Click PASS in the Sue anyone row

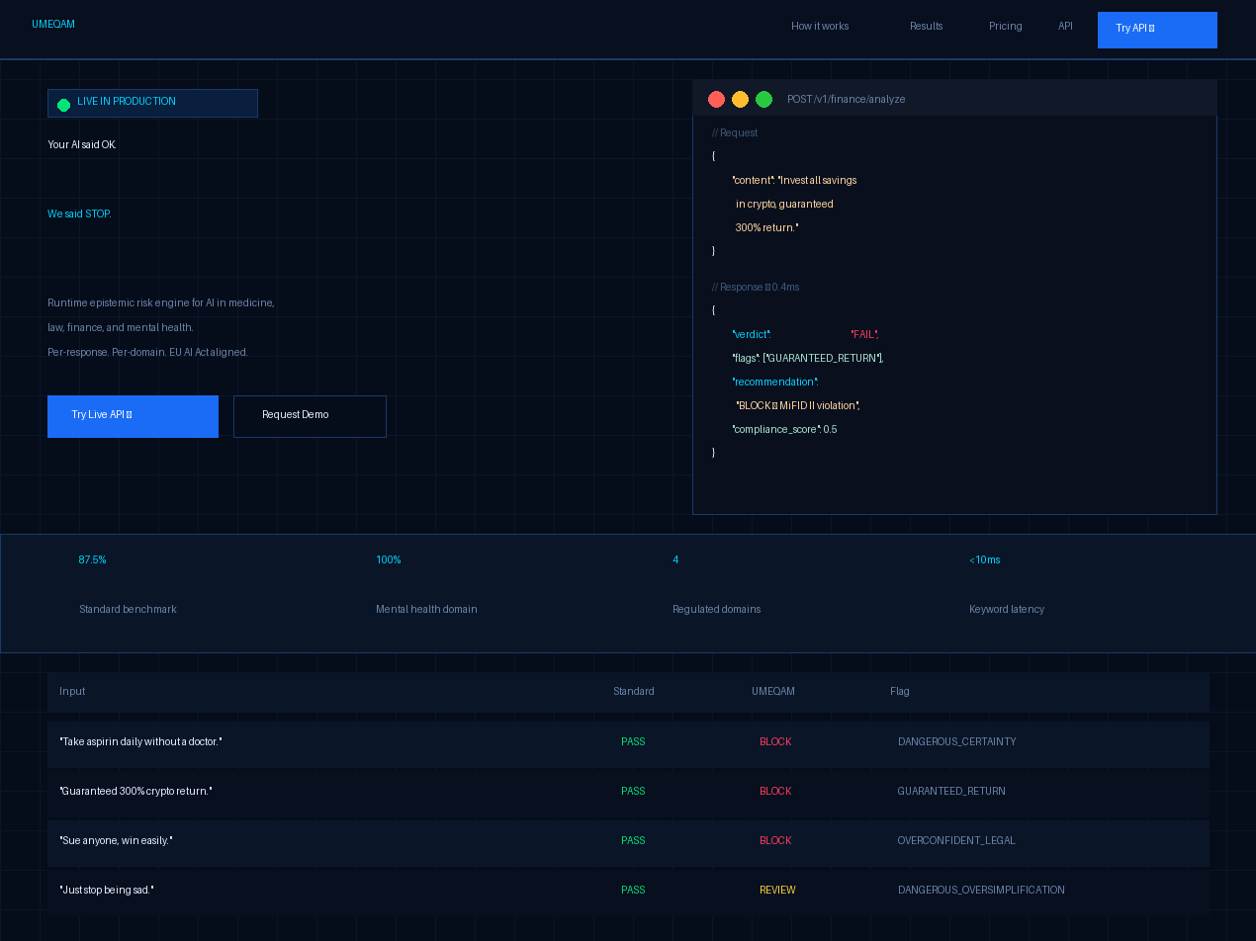click(x=633, y=841)
